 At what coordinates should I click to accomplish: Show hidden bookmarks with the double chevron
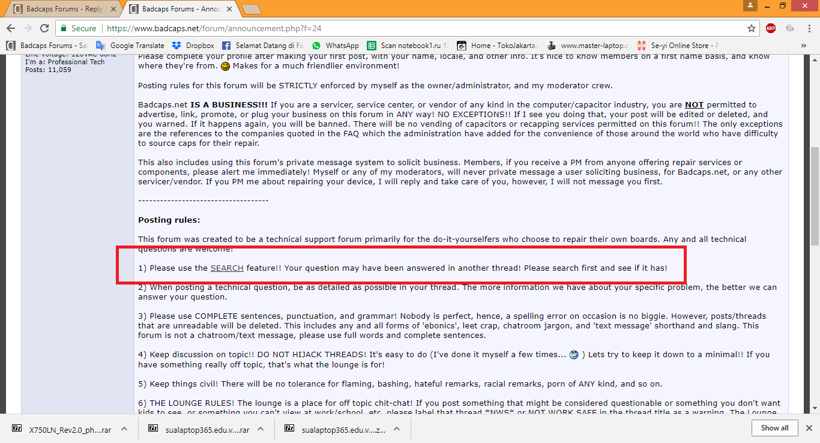(x=804, y=46)
